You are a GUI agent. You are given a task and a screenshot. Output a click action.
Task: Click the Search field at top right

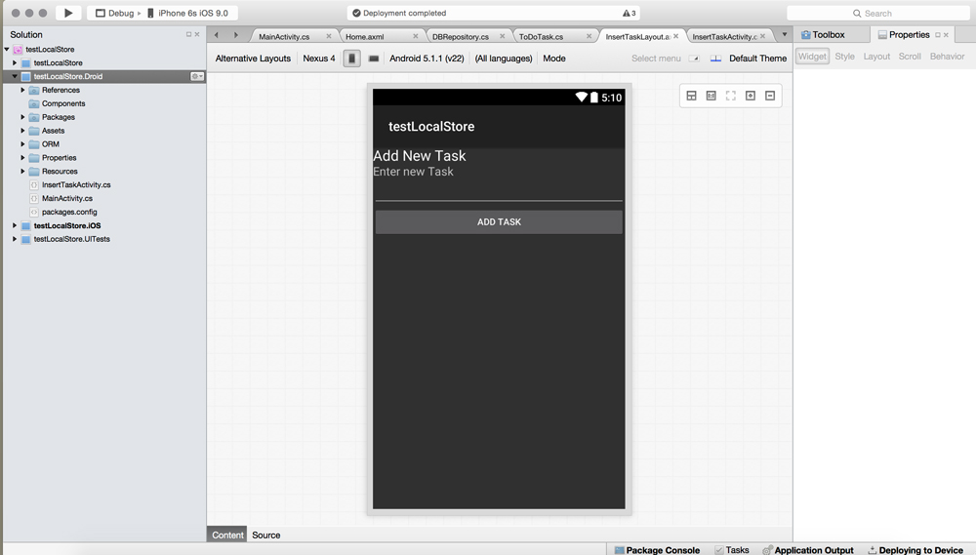coord(877,14)
